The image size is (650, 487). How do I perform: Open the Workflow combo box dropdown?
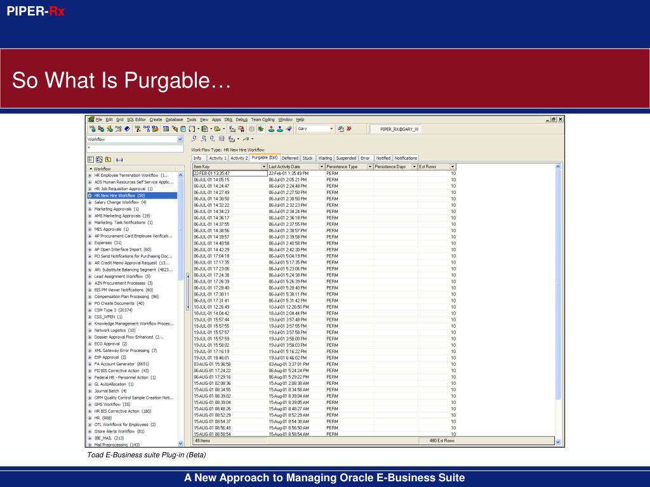click(x=180, y=140)
